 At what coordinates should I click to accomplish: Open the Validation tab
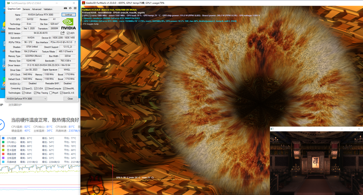(48, 9)
